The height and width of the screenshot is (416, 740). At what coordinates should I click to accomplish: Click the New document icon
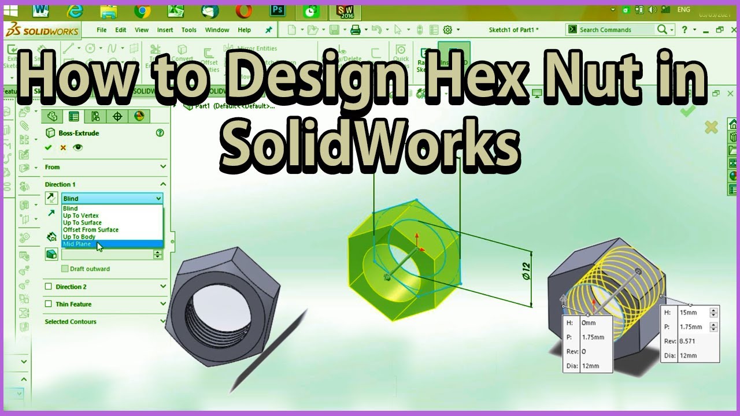pyautogui.click(x=292, y=30)
